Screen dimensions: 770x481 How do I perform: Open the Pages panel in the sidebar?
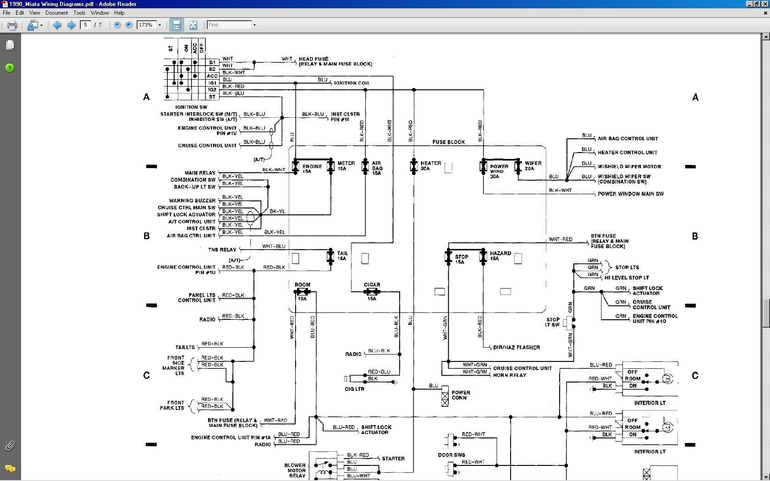click(10, 45)
